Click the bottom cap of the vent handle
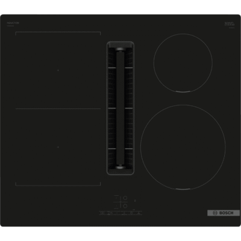Image resolution: width=241 pixels, height=241 pixels. tap(120, 166)
